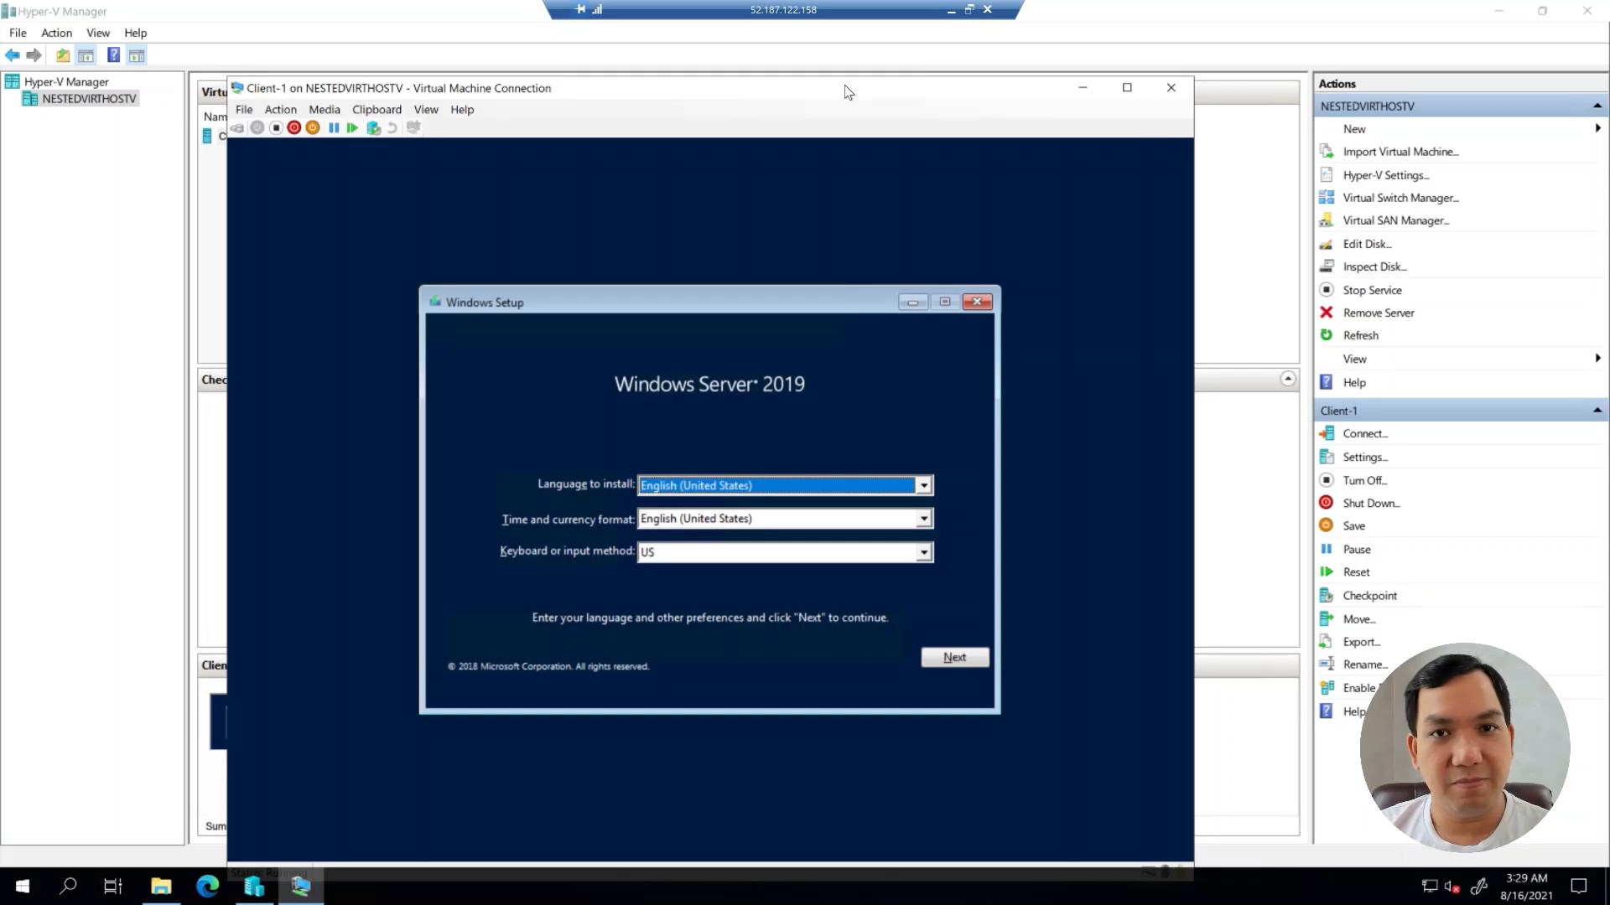Viewport: 1610px width, 905px height.
Task: Click Enhanced Session icon in VM toolbar
Action: pos(413,127)
